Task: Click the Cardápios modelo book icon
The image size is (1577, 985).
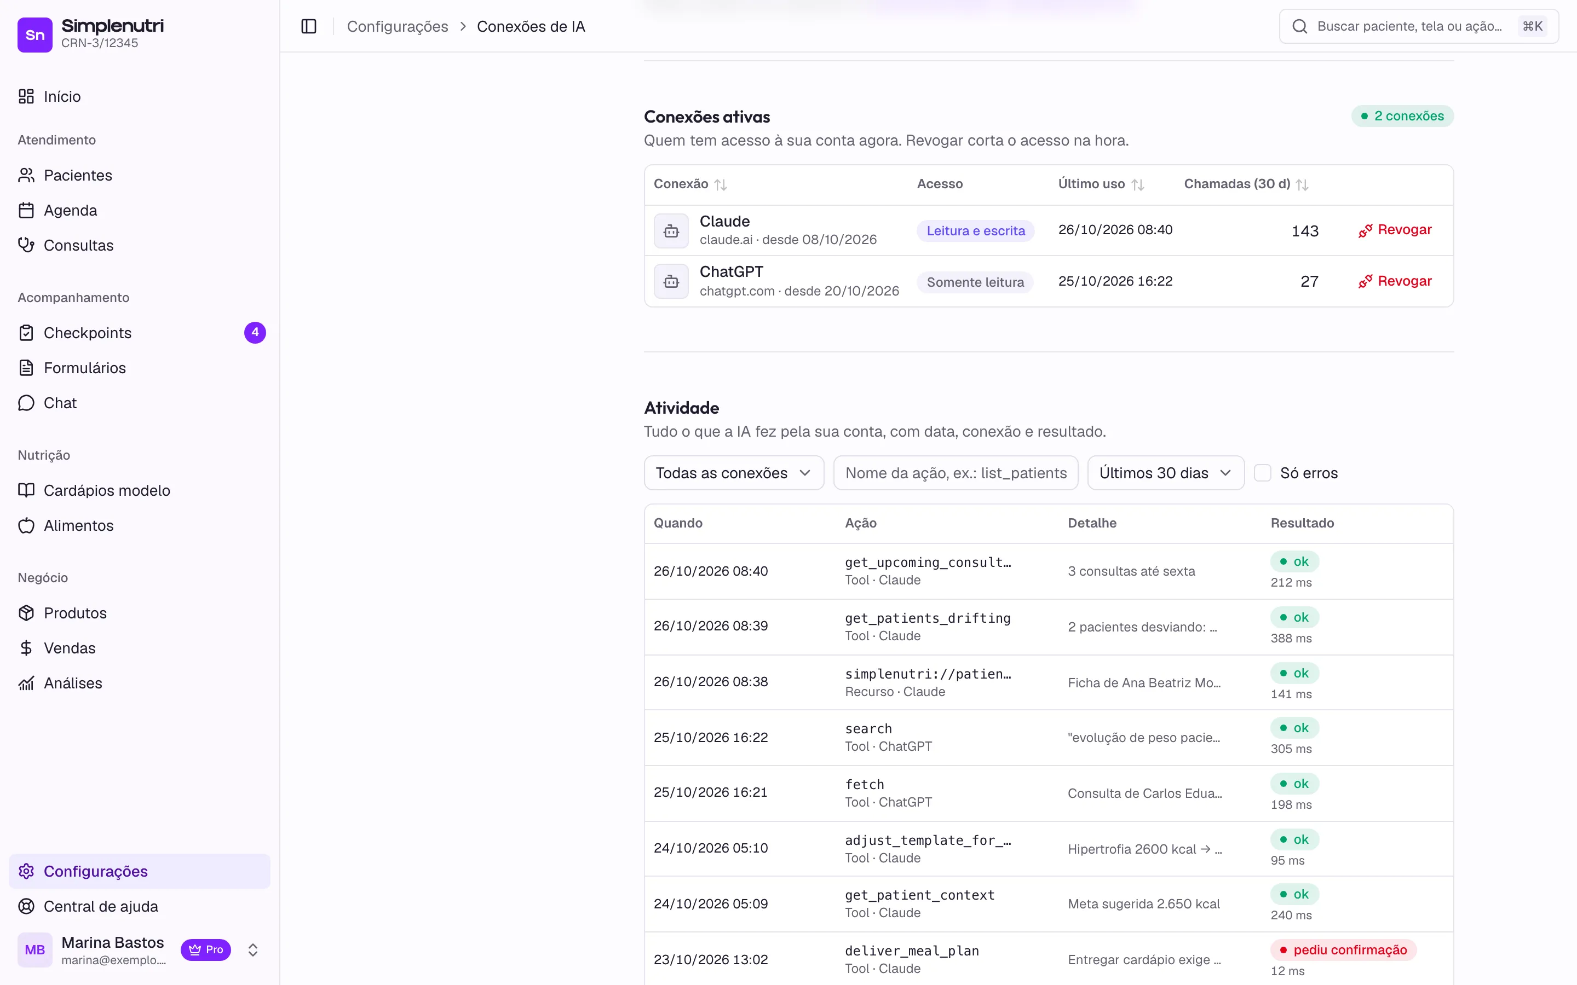Action: (26, 490)
